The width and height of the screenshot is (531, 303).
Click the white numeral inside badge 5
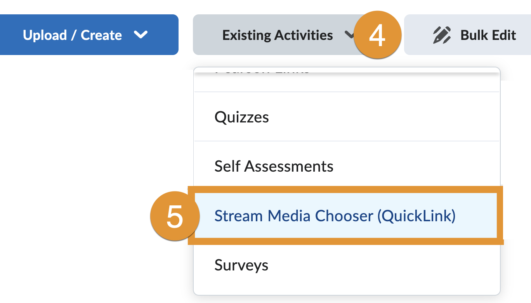175,217
